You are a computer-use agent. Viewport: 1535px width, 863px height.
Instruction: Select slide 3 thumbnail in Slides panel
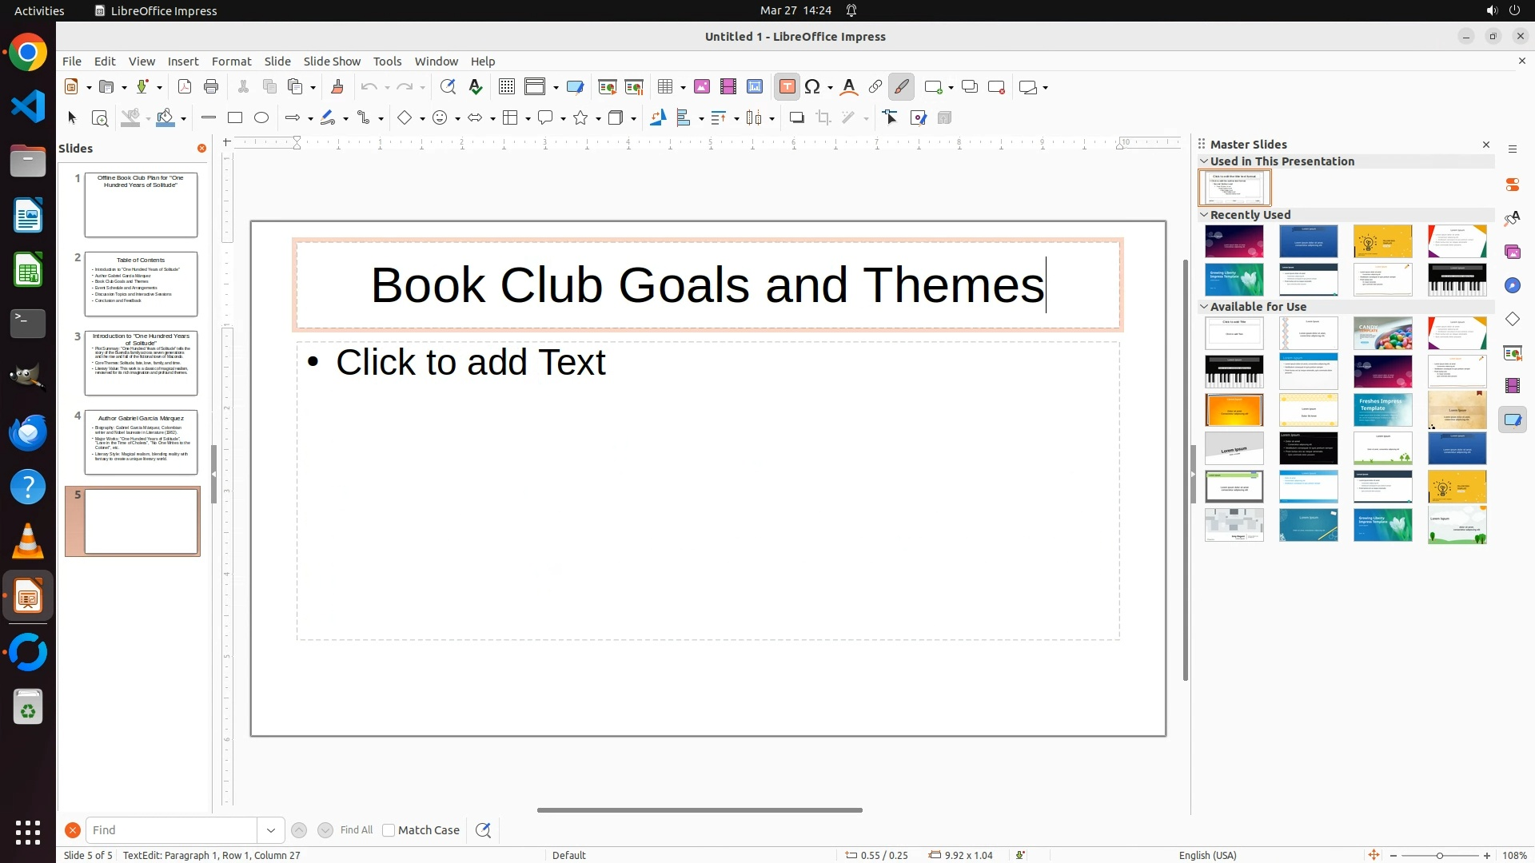pyautogui.click(x=141, y=363)
